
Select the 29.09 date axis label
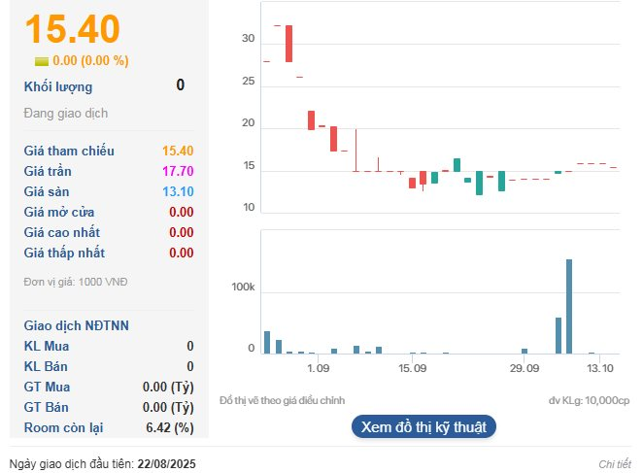(524, 369)
